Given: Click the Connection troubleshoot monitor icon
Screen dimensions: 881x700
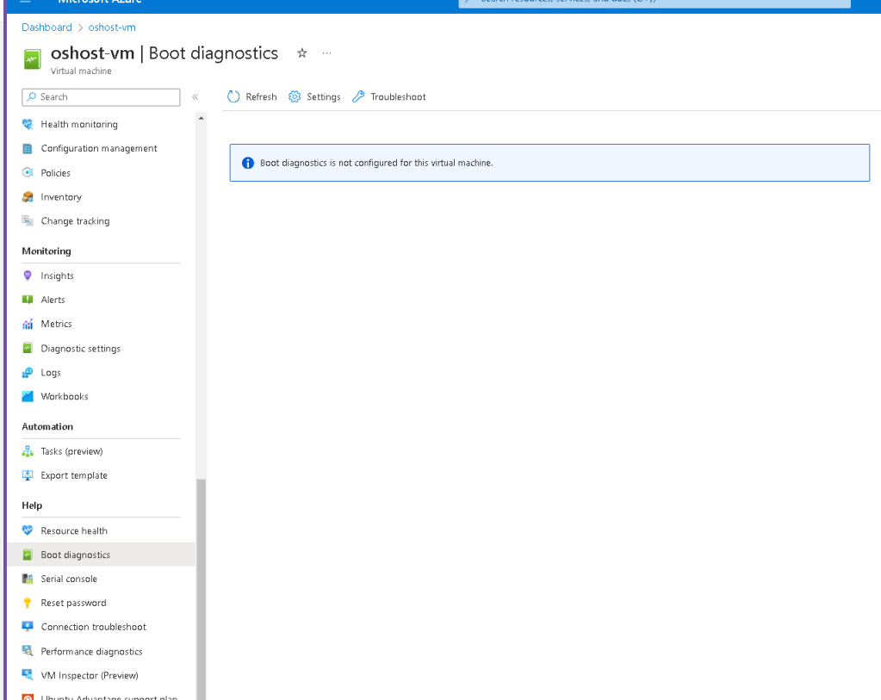Looking at the screenshot, I should (28, 627).
